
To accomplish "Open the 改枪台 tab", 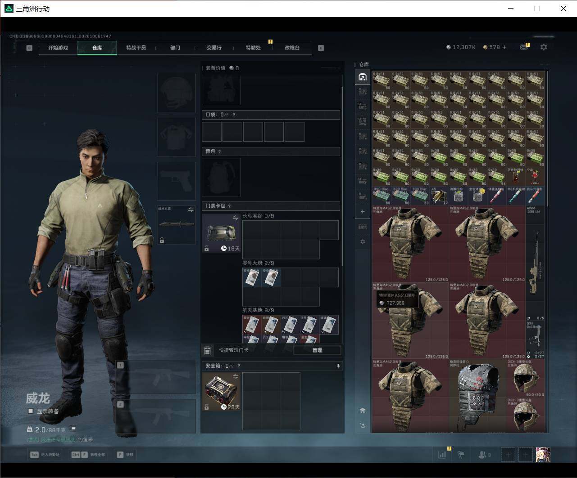I will click(x=292, y=48).
